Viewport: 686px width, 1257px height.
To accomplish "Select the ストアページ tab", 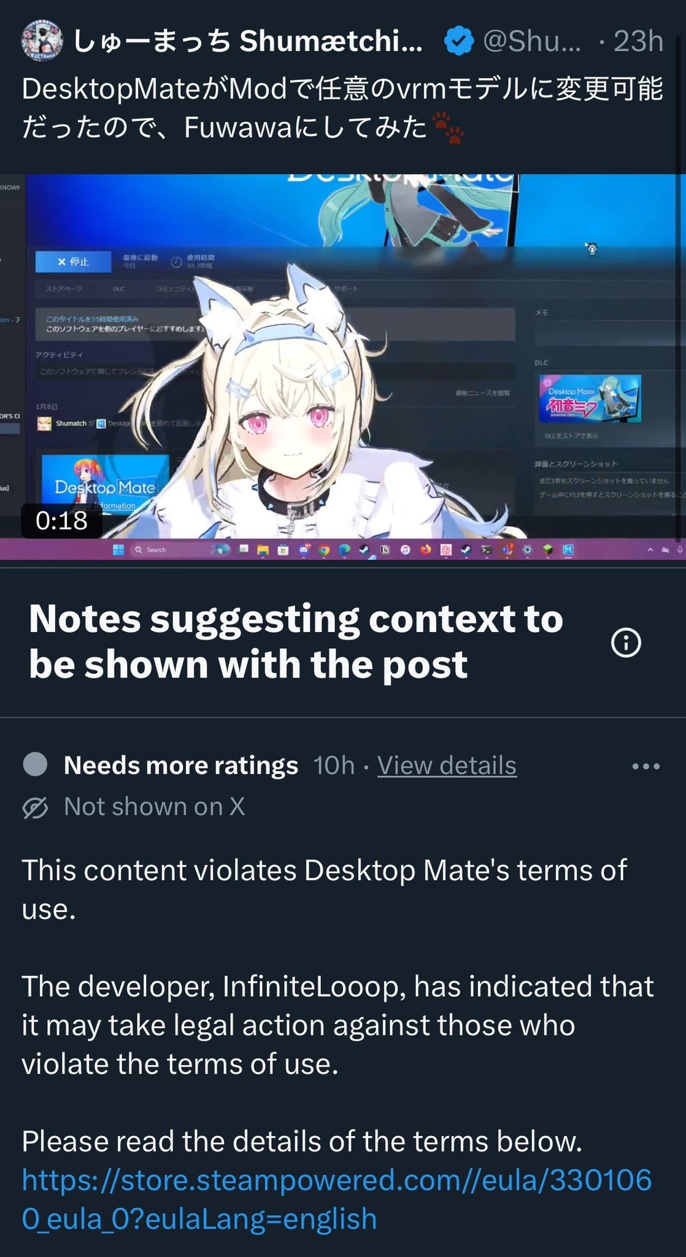I will click(x=63, y=288).
